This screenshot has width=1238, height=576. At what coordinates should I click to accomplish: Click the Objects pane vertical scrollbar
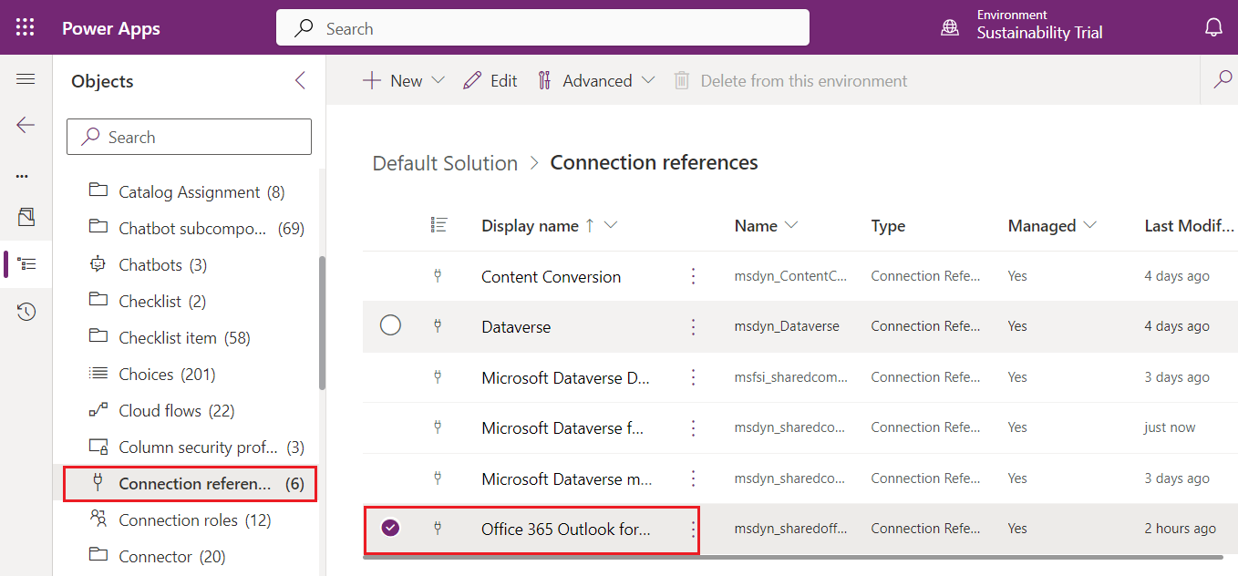tap(322, 323)
